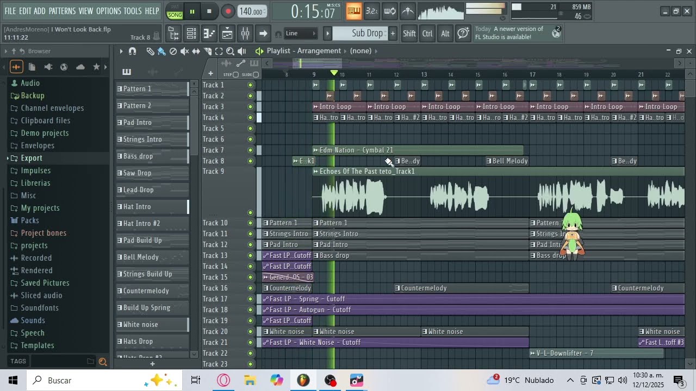696x391 pixels.
Task: Open the Browser starred favorites tab
Action: click(96, 67)
